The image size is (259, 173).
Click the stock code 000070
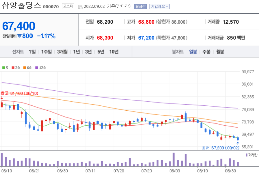coord(51,7)
